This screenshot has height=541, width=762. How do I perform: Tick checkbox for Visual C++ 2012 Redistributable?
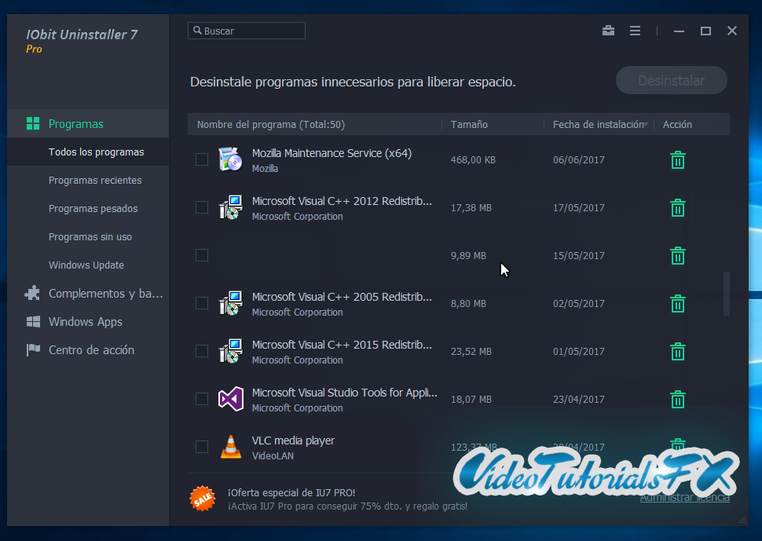coord(202,207)
